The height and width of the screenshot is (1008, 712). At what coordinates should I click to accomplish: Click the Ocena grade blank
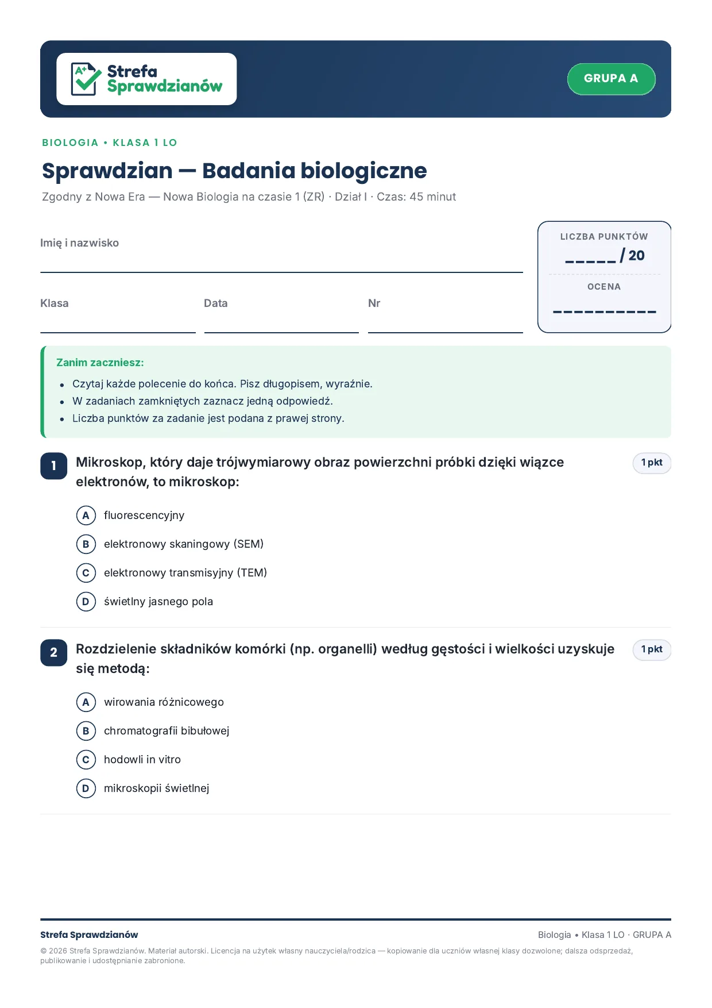click(x=604, y=311)
